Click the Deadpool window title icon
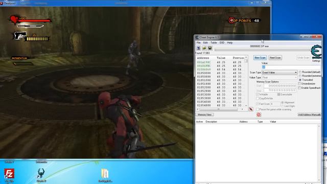Viewport: 327px width, 184px height. 2,3
